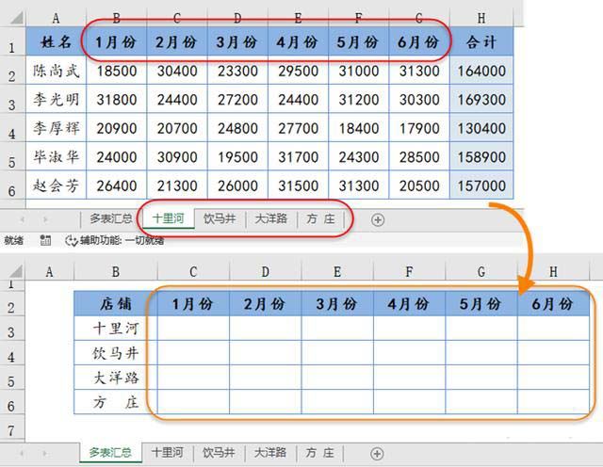Viewport: 603px width, 467px height.
Task: Select the name cell 陈尚武
Action: coord(57,71)
